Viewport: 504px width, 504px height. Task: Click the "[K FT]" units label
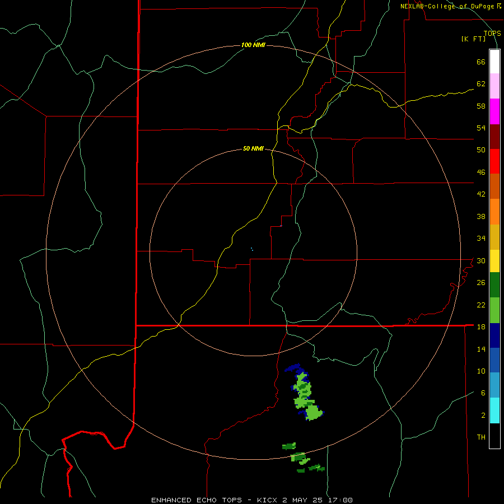point(473,39)
